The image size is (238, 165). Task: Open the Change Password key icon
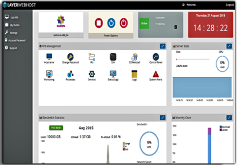coord(70,57)
